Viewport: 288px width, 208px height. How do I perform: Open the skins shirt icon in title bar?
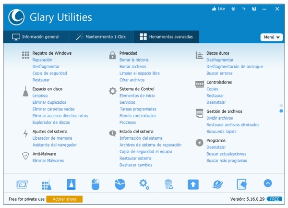coord(233,9)
